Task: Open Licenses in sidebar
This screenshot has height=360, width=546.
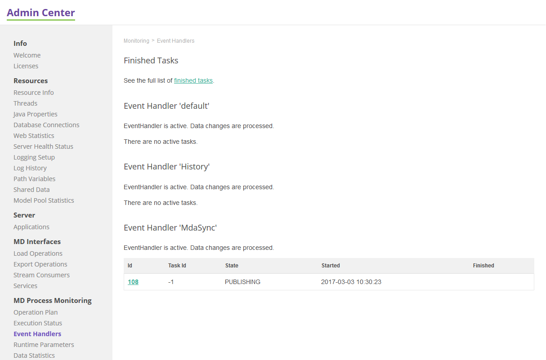Action: [x=26, y=66]
